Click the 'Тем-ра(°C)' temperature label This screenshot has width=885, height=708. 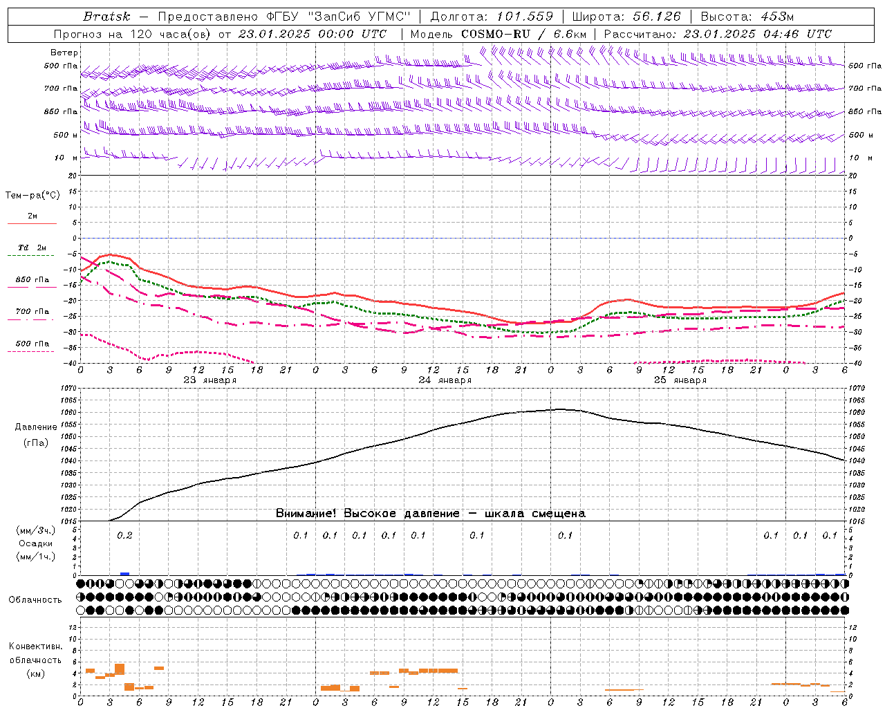[32, 196]
